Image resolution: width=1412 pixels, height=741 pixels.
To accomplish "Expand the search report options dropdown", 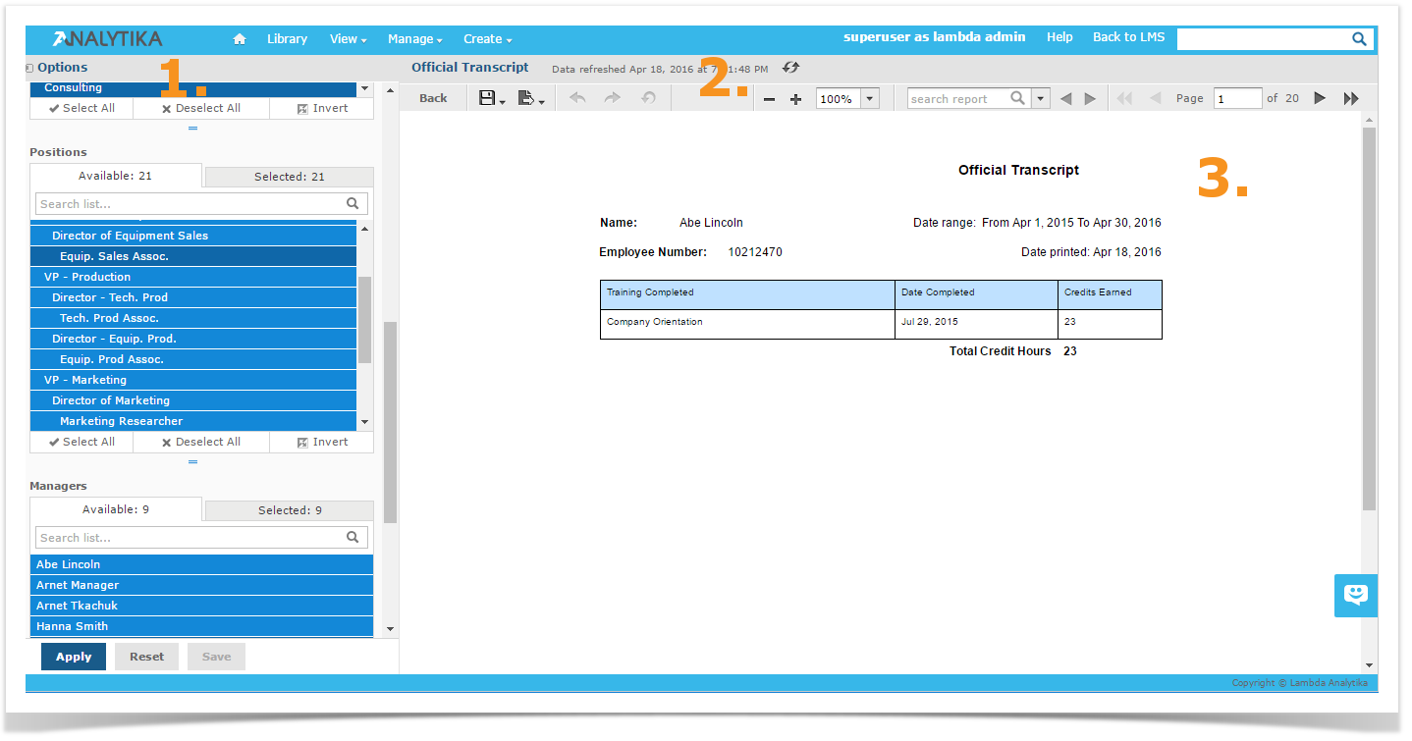I will [1041, 98].
